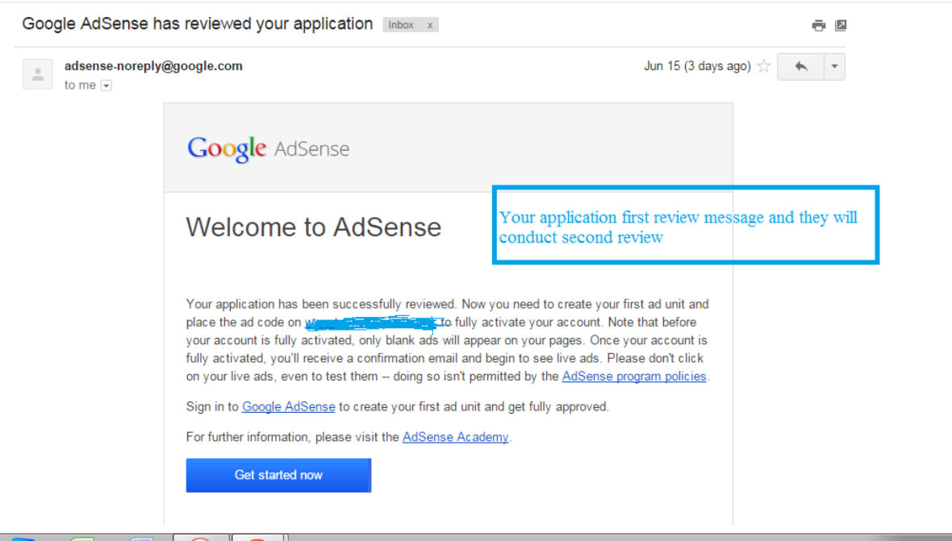The height and width of the screenshot is (541, 952).
Task: Print this email with the printer icon
Action: coord(819,26)
